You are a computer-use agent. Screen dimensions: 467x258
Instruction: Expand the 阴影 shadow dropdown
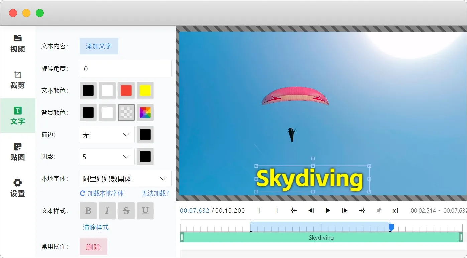(107, 157)
